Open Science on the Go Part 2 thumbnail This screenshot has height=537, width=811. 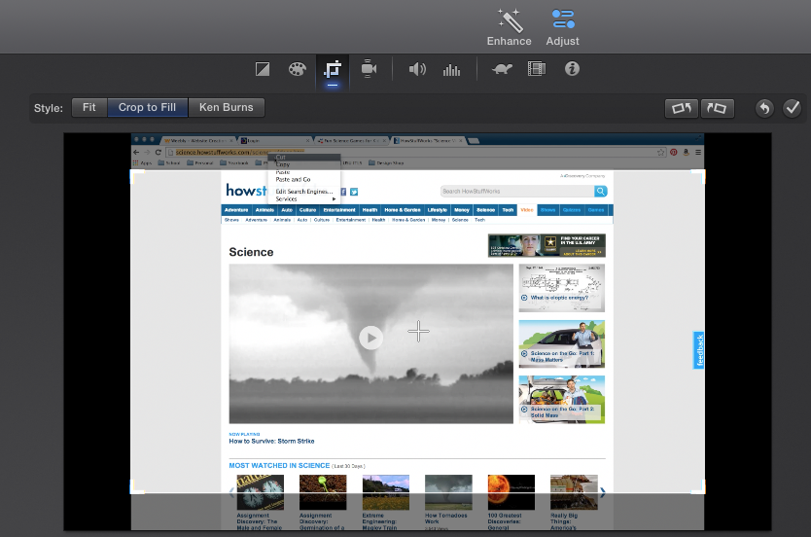point(562,400)
